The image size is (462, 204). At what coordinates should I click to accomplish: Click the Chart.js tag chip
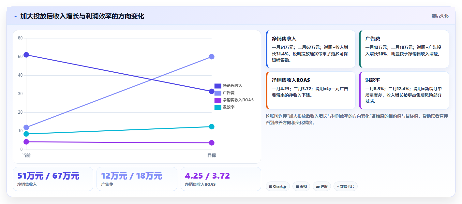tap(278, 186)
